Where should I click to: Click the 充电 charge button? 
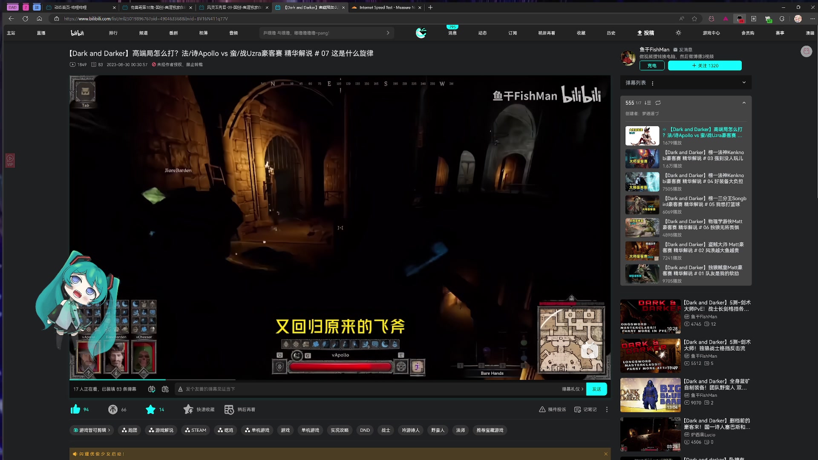click(x=652, y=66)
